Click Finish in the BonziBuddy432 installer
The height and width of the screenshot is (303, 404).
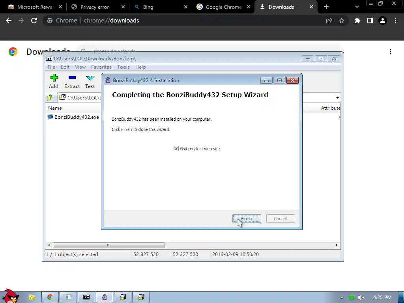[x=247, y=219]
